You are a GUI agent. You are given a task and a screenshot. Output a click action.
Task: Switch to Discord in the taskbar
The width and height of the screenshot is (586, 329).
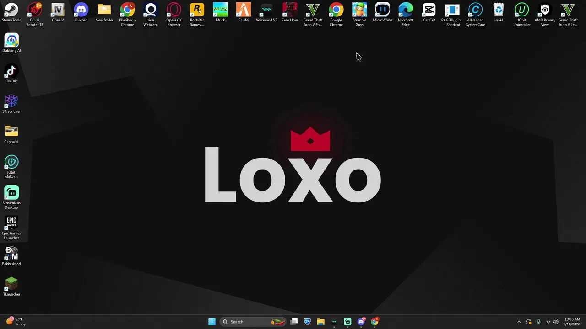[x=361, y=322]
